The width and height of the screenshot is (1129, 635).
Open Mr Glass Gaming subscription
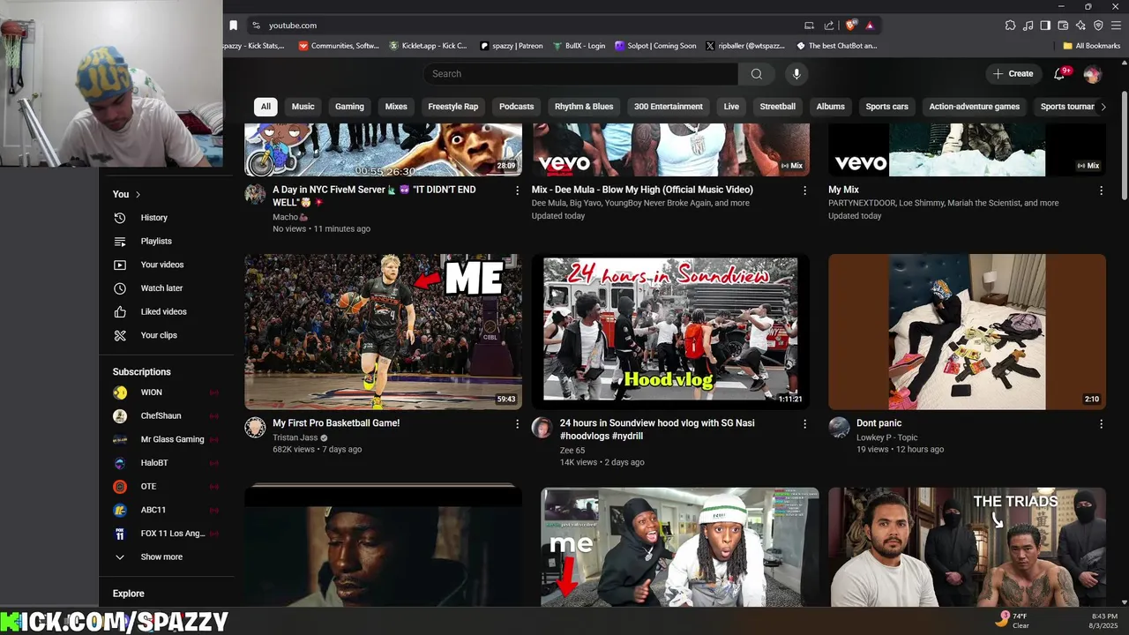[x=172, y=439]
